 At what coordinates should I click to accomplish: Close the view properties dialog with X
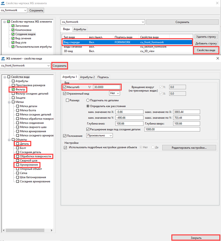(217, 58)
